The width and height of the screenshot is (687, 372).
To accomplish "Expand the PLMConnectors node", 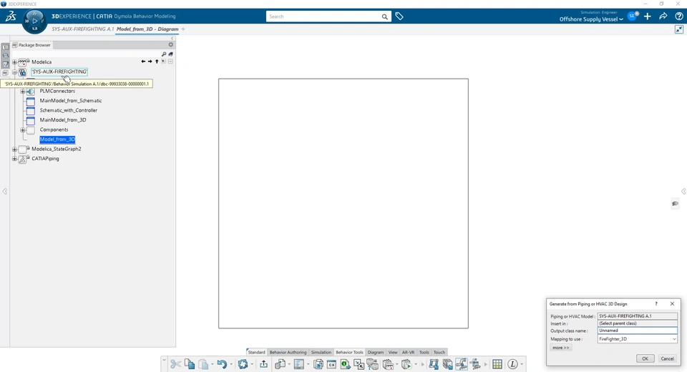I will pos(23,91).
